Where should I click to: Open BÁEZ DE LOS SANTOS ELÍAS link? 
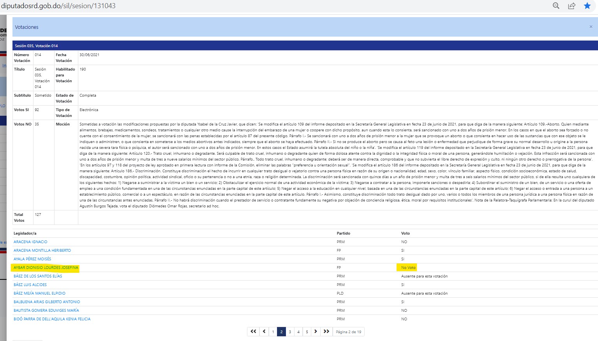(38, 276)
